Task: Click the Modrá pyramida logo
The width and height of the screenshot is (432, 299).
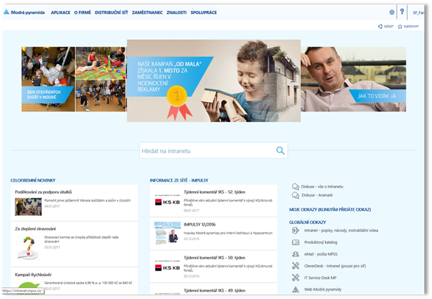Action: [x=24, y=12]
